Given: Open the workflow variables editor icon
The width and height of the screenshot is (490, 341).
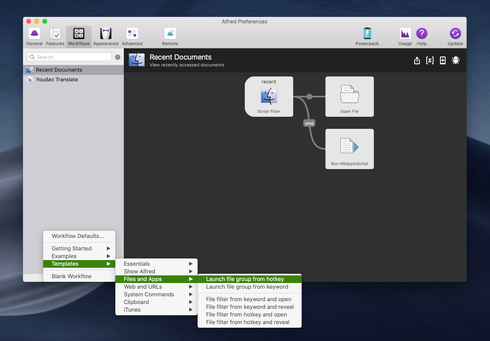Looking at the screenshot, I should [x=430, y=60].
